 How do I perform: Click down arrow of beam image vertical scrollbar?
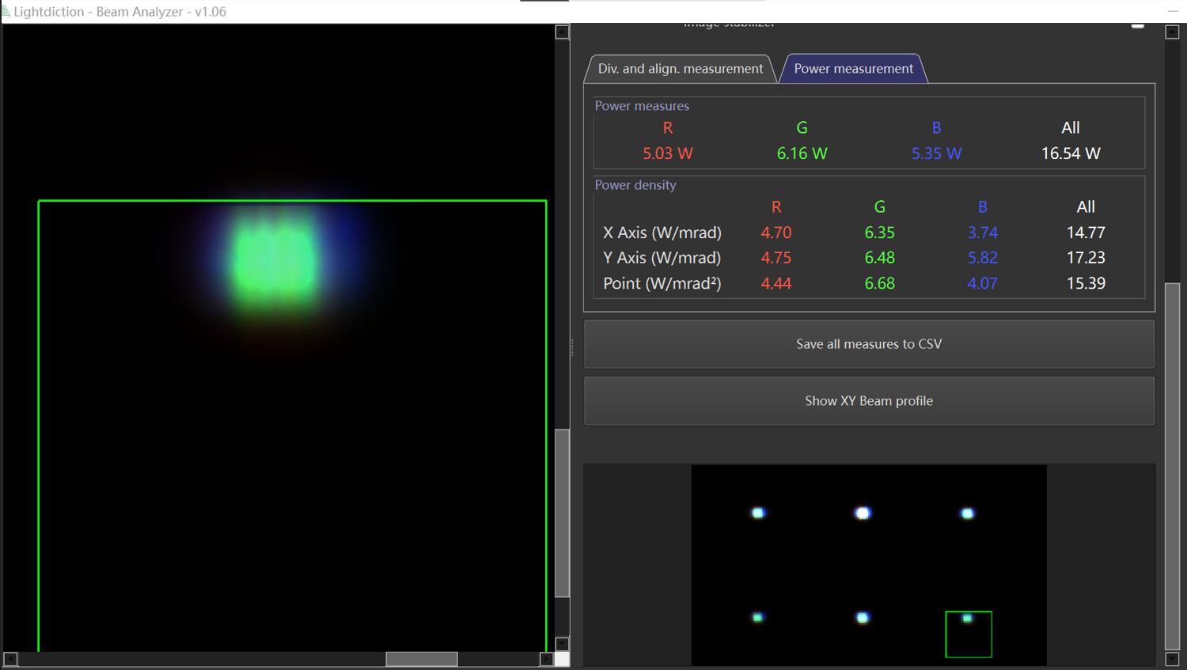(562, 644)
